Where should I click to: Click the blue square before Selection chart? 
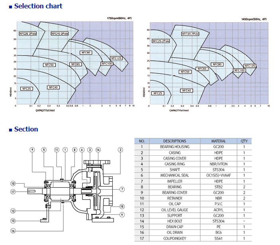11,7
